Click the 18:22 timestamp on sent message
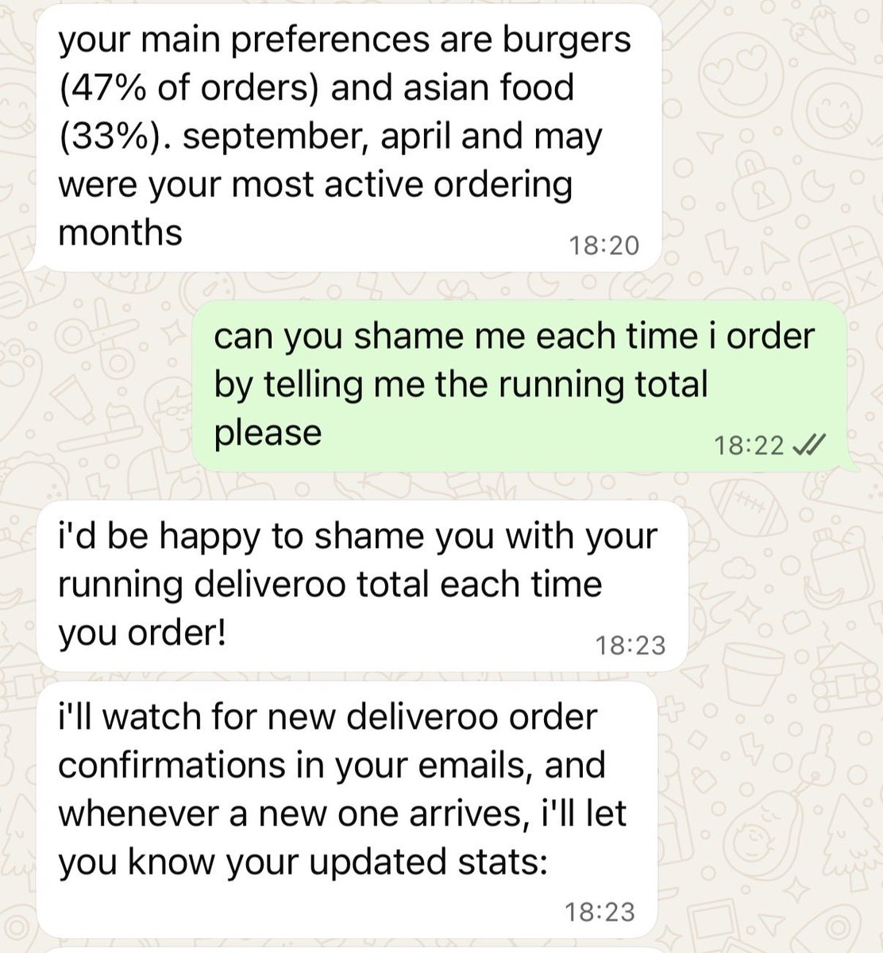 [749, 446]
